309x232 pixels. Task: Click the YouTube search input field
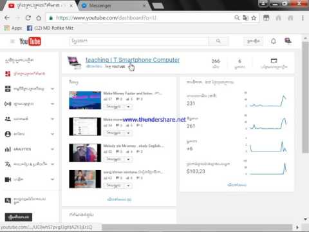coord(139,41)
